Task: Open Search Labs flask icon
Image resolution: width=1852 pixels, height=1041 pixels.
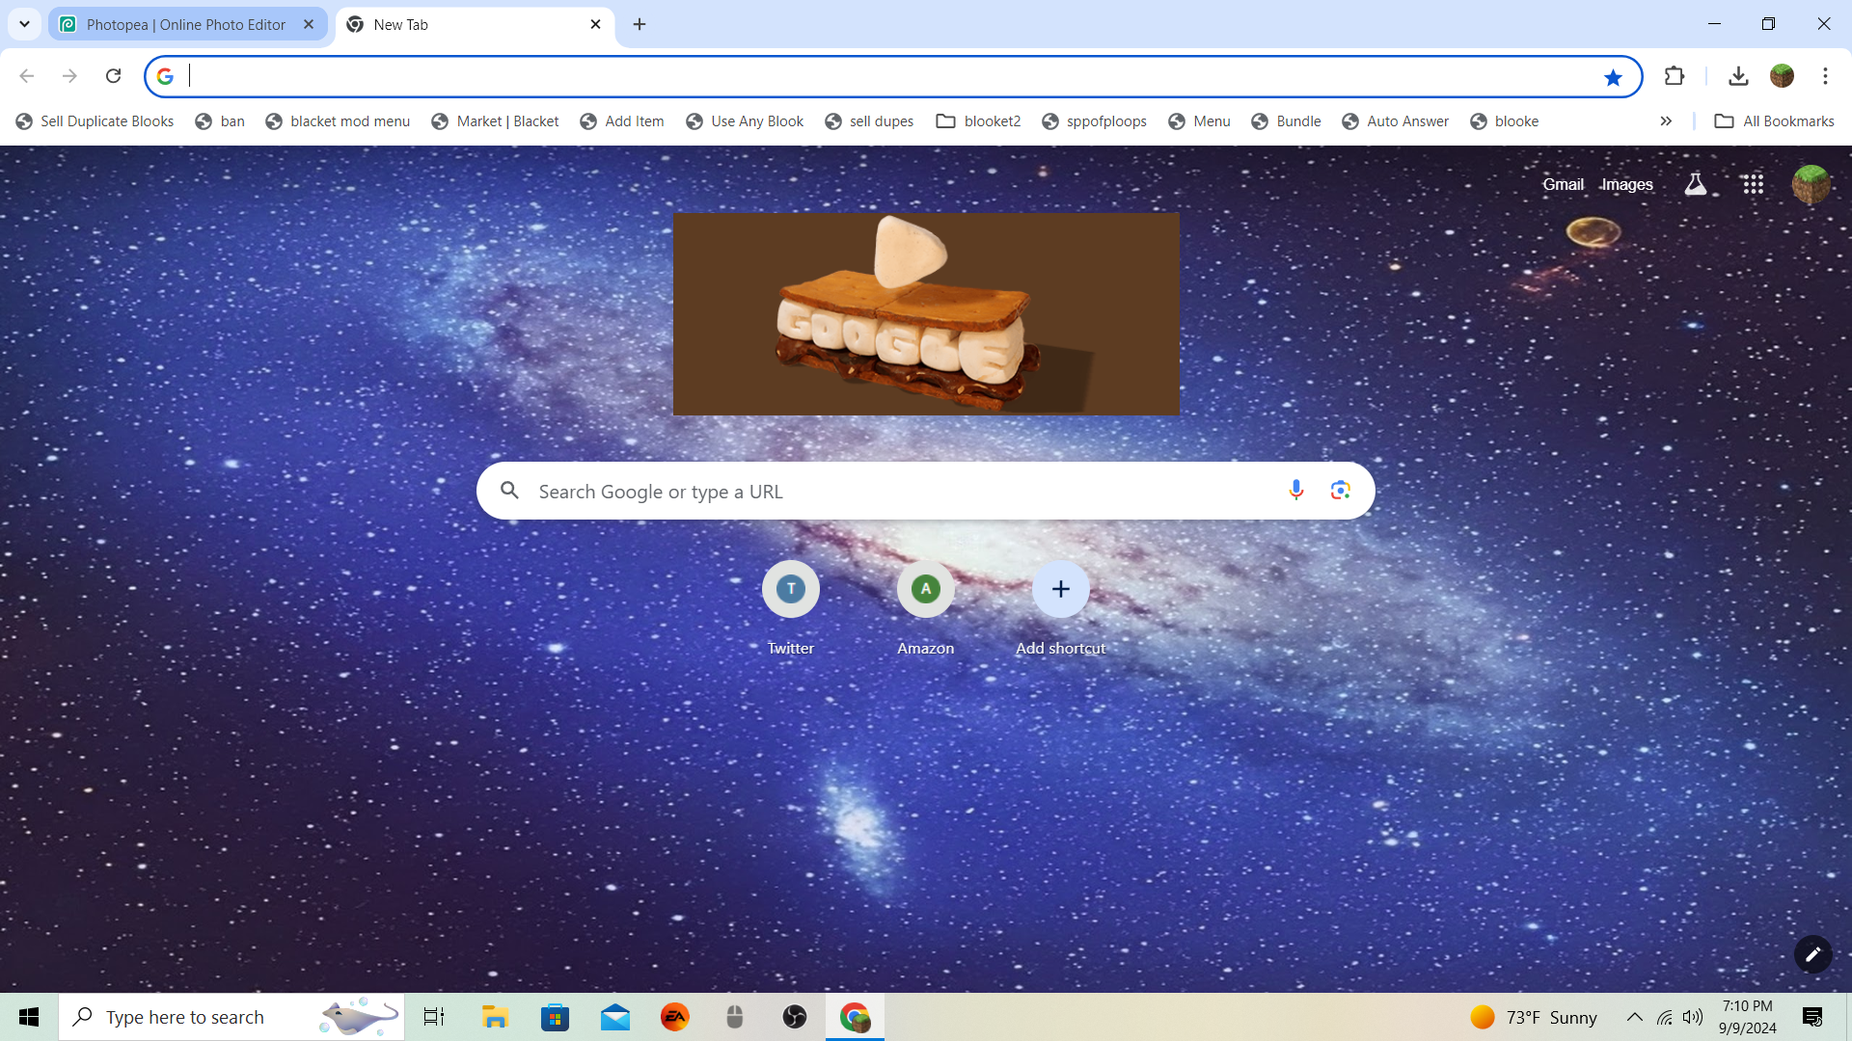Action: pyautogui.click(x=1695, y=184)
